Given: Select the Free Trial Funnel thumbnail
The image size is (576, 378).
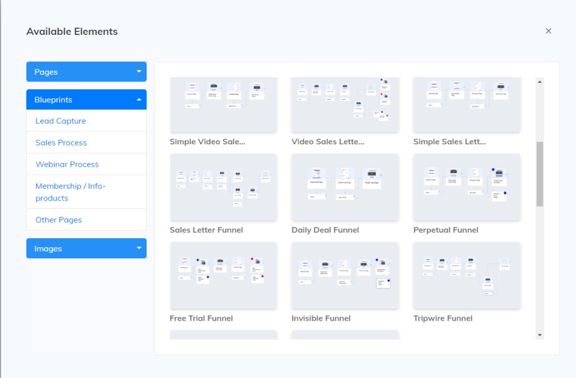Looking at the screenshot, I should point(223,275).
